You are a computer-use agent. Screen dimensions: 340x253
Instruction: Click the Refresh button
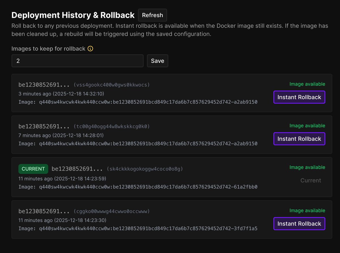(x=152, y=15)
